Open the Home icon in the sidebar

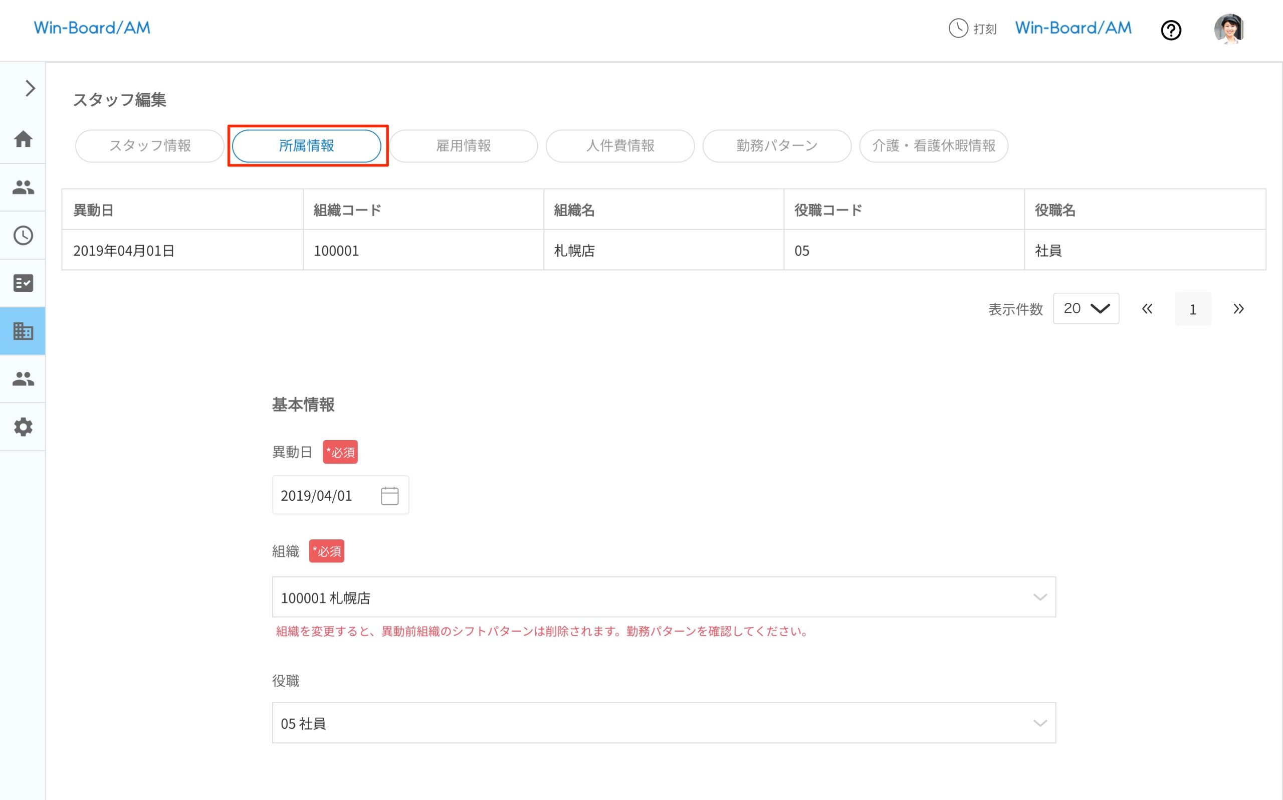coord(23,139)
